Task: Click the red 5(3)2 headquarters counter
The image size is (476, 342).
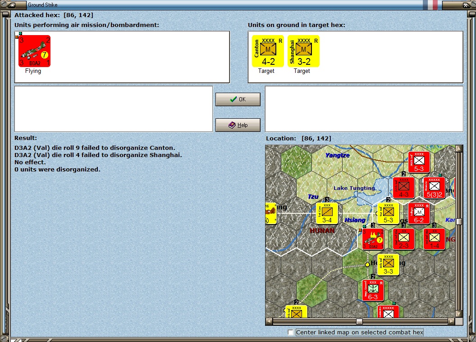Action: [434, 188]
